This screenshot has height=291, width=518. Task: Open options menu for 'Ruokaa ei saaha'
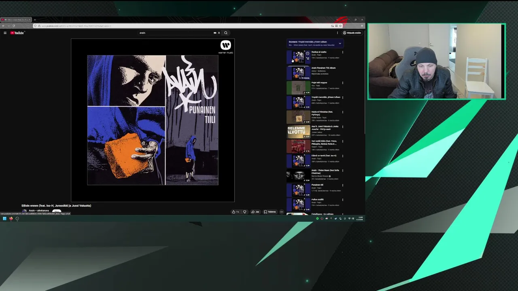pos(343,52)
